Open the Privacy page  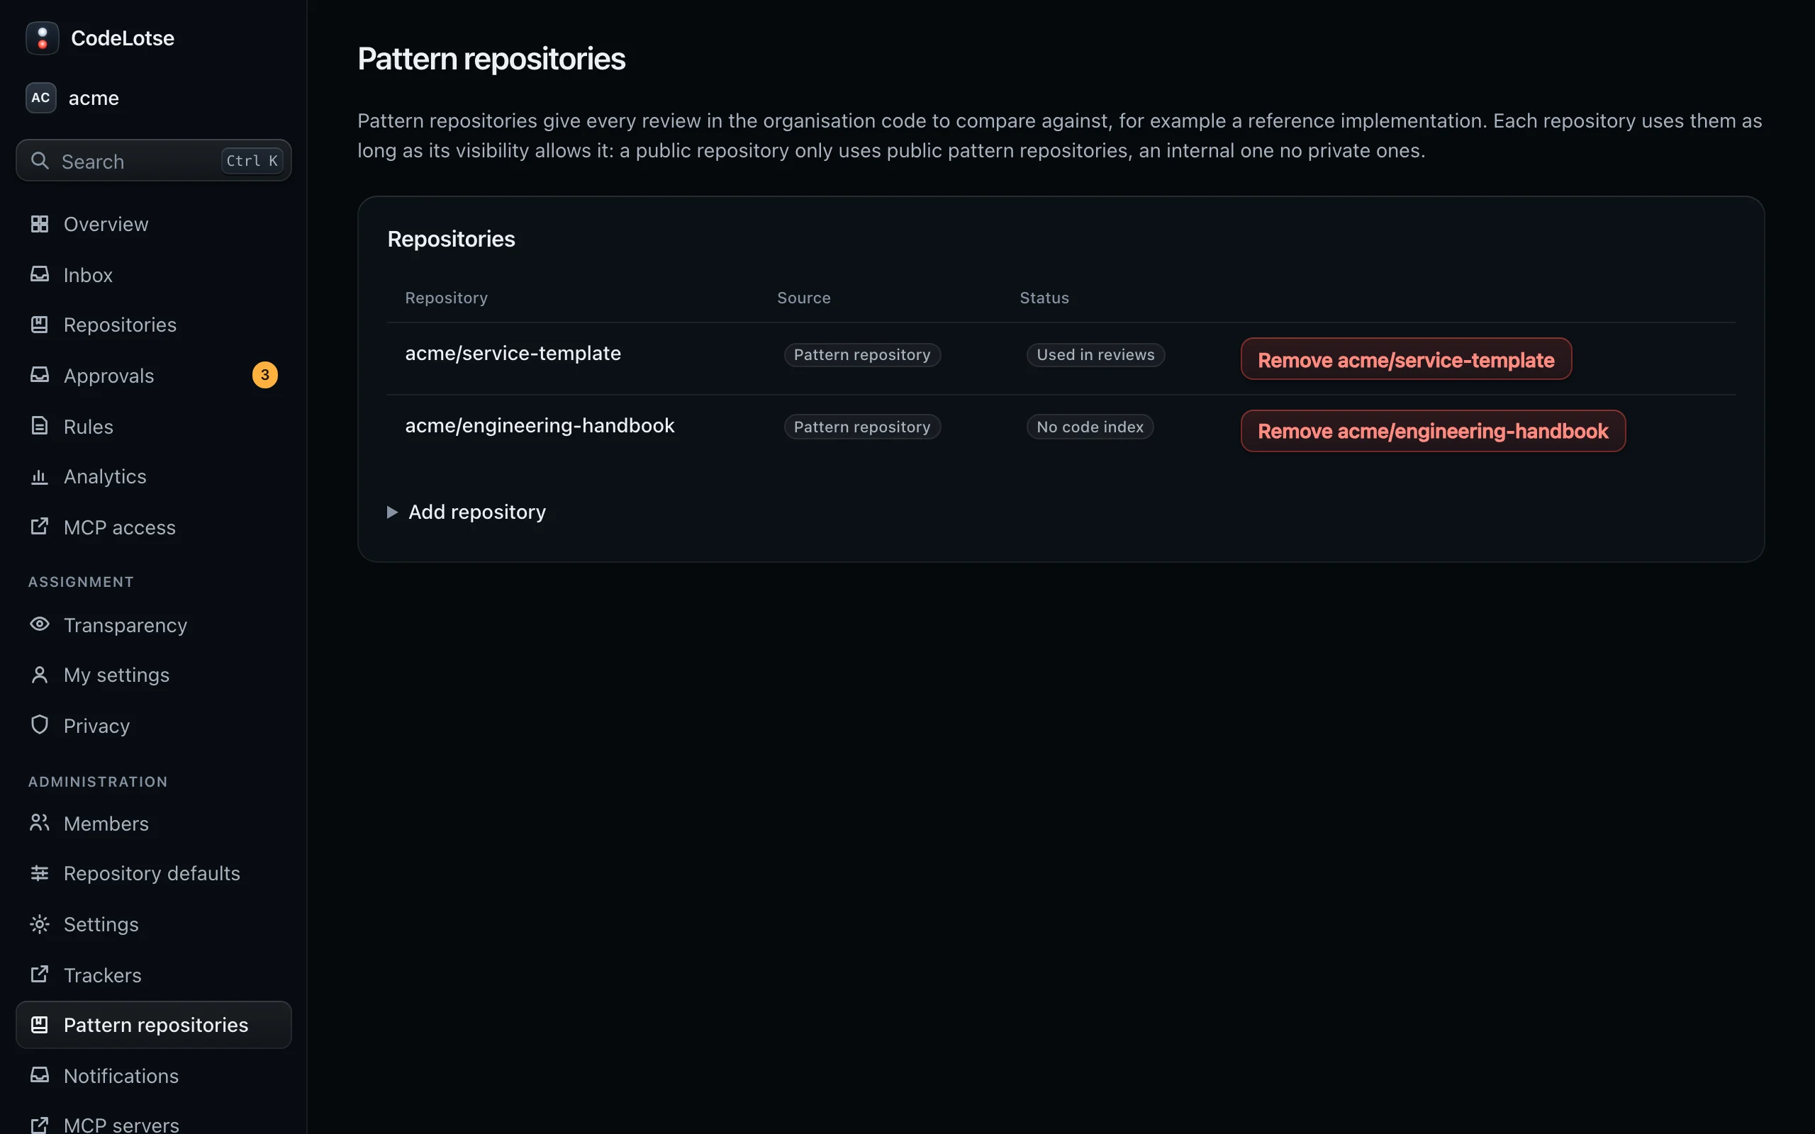pyautogui.click(x=154, y=725)
